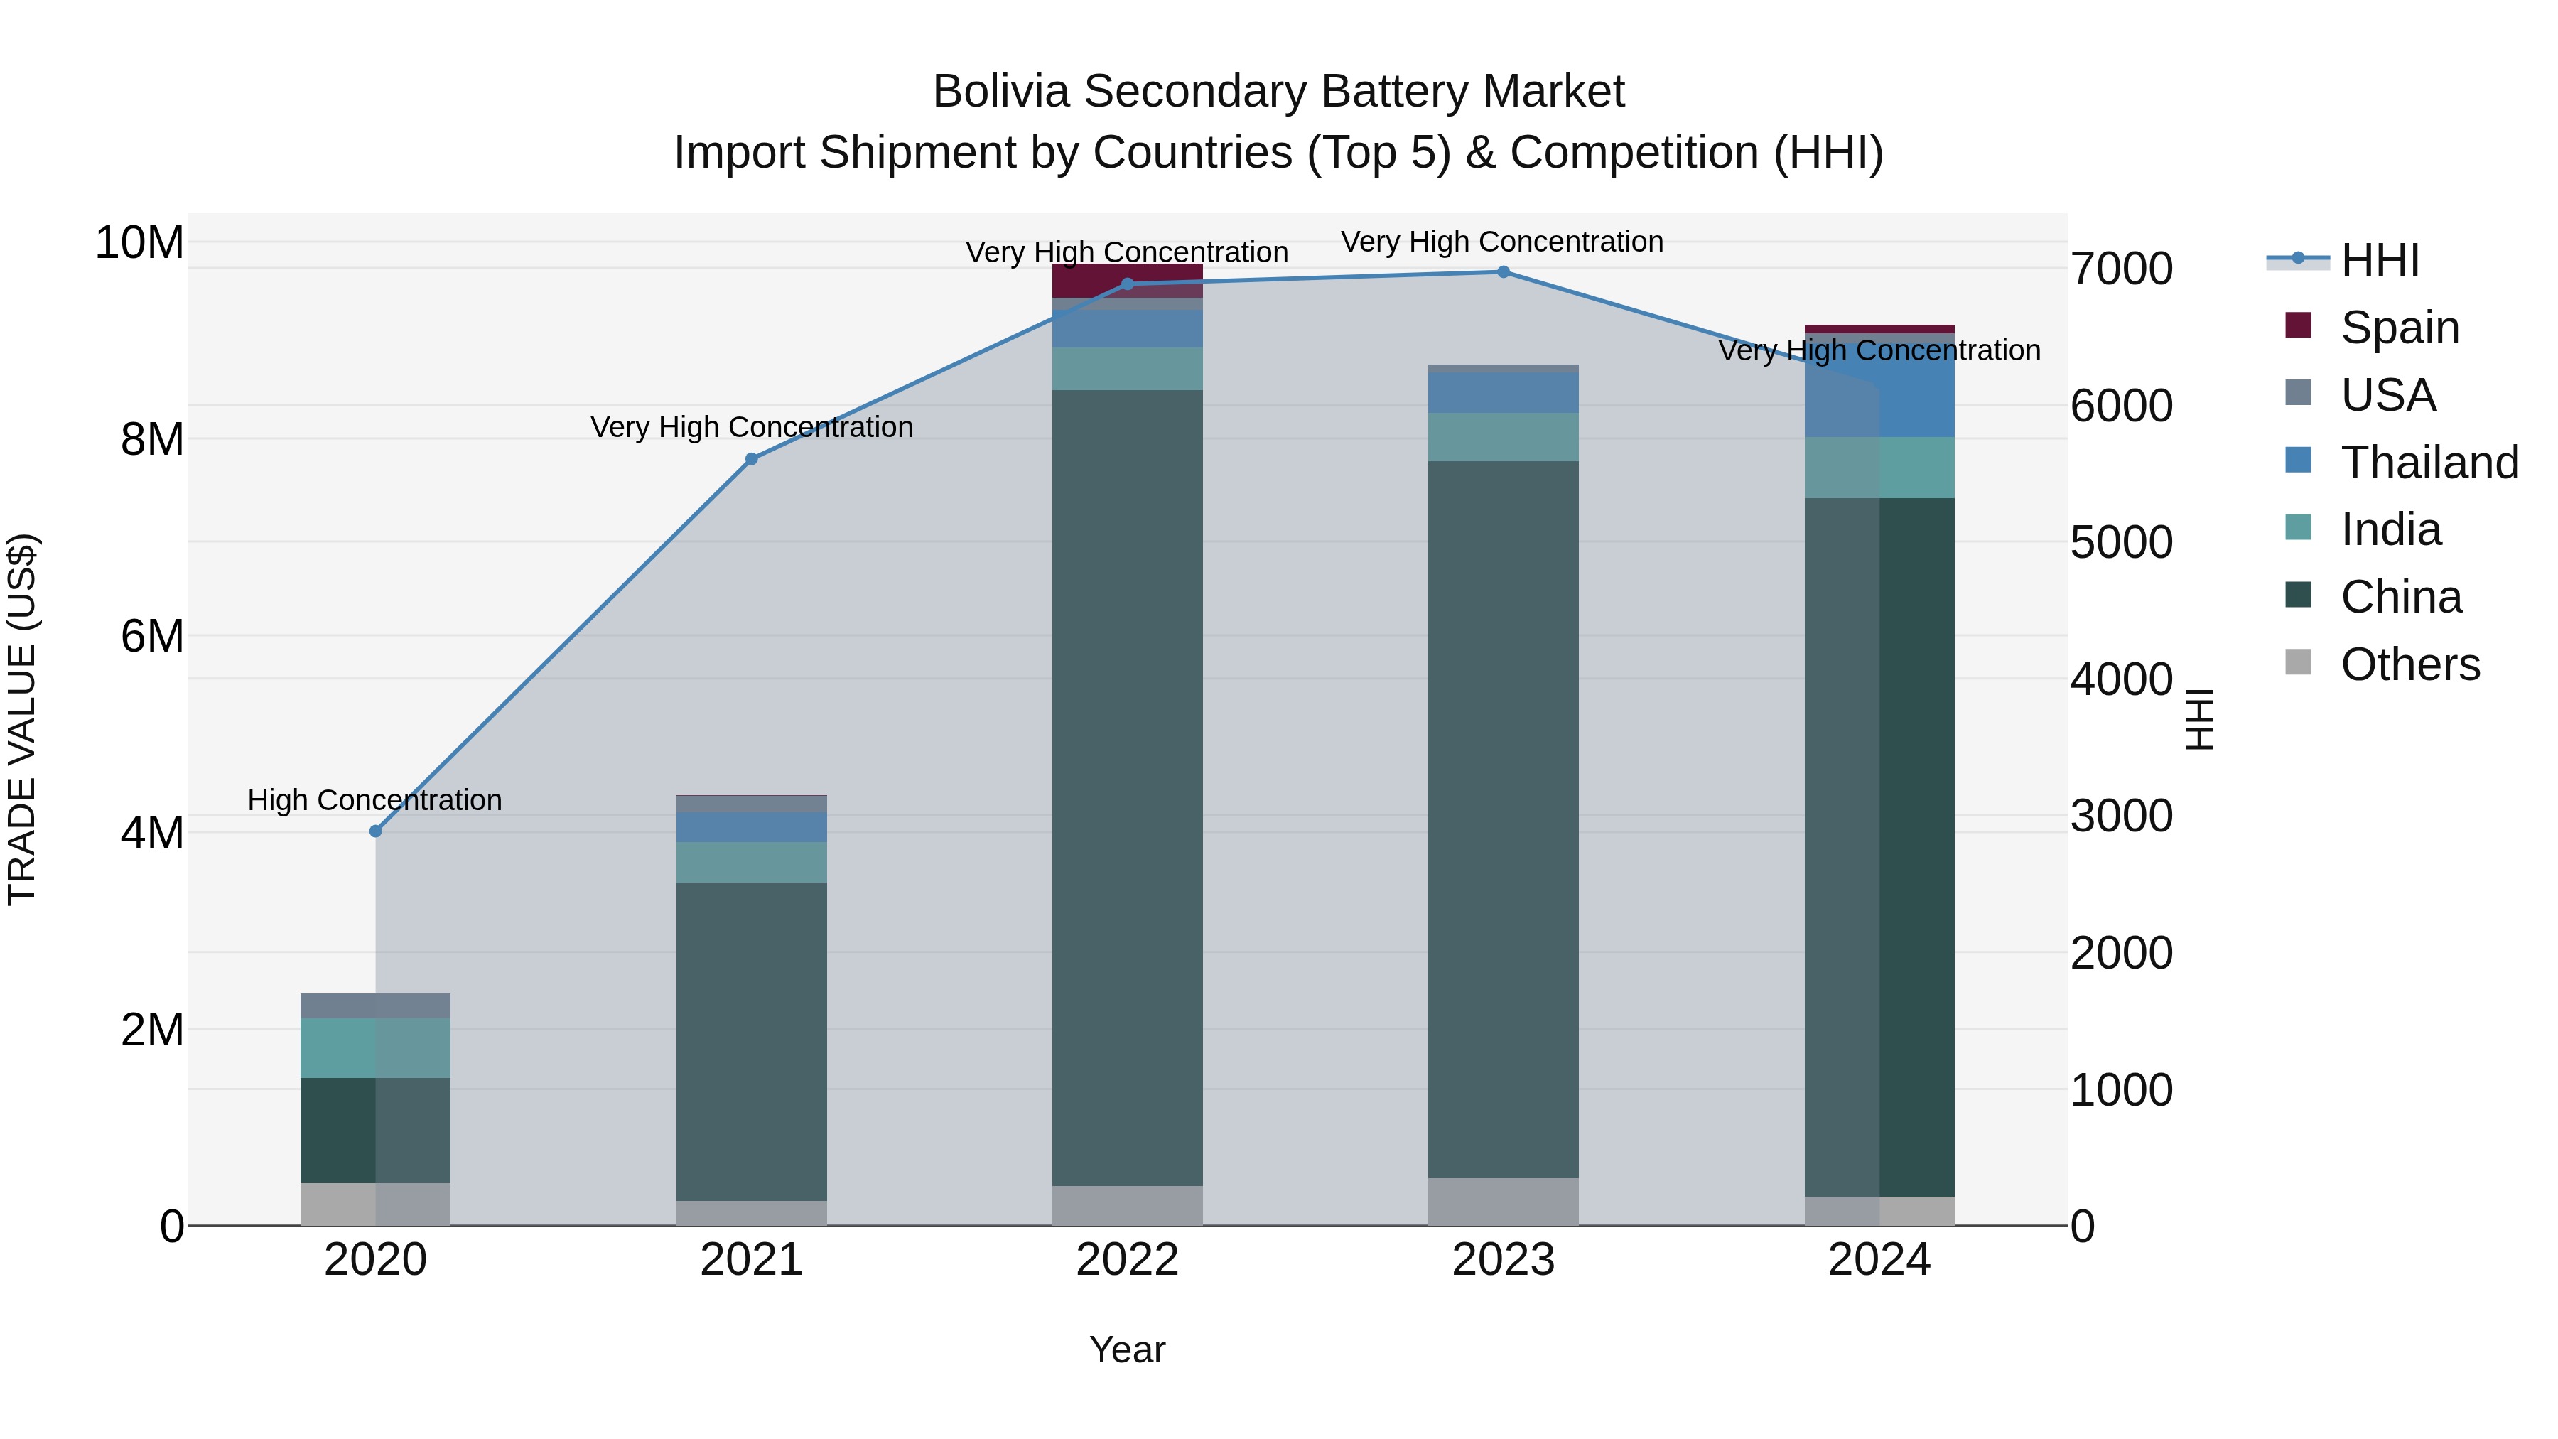This screenshot has width=2558, height=1439.
Task: Click the 2023 HHI line marker
Action: pyautogui.click(x=1504, y=272)
